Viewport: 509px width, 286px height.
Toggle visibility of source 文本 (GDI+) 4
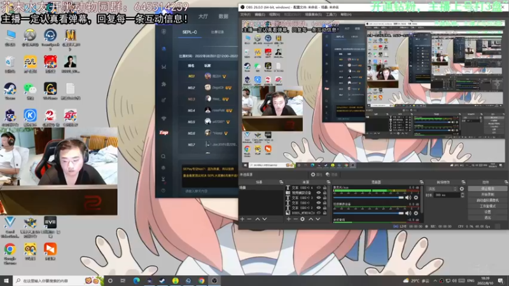(319, 187)
